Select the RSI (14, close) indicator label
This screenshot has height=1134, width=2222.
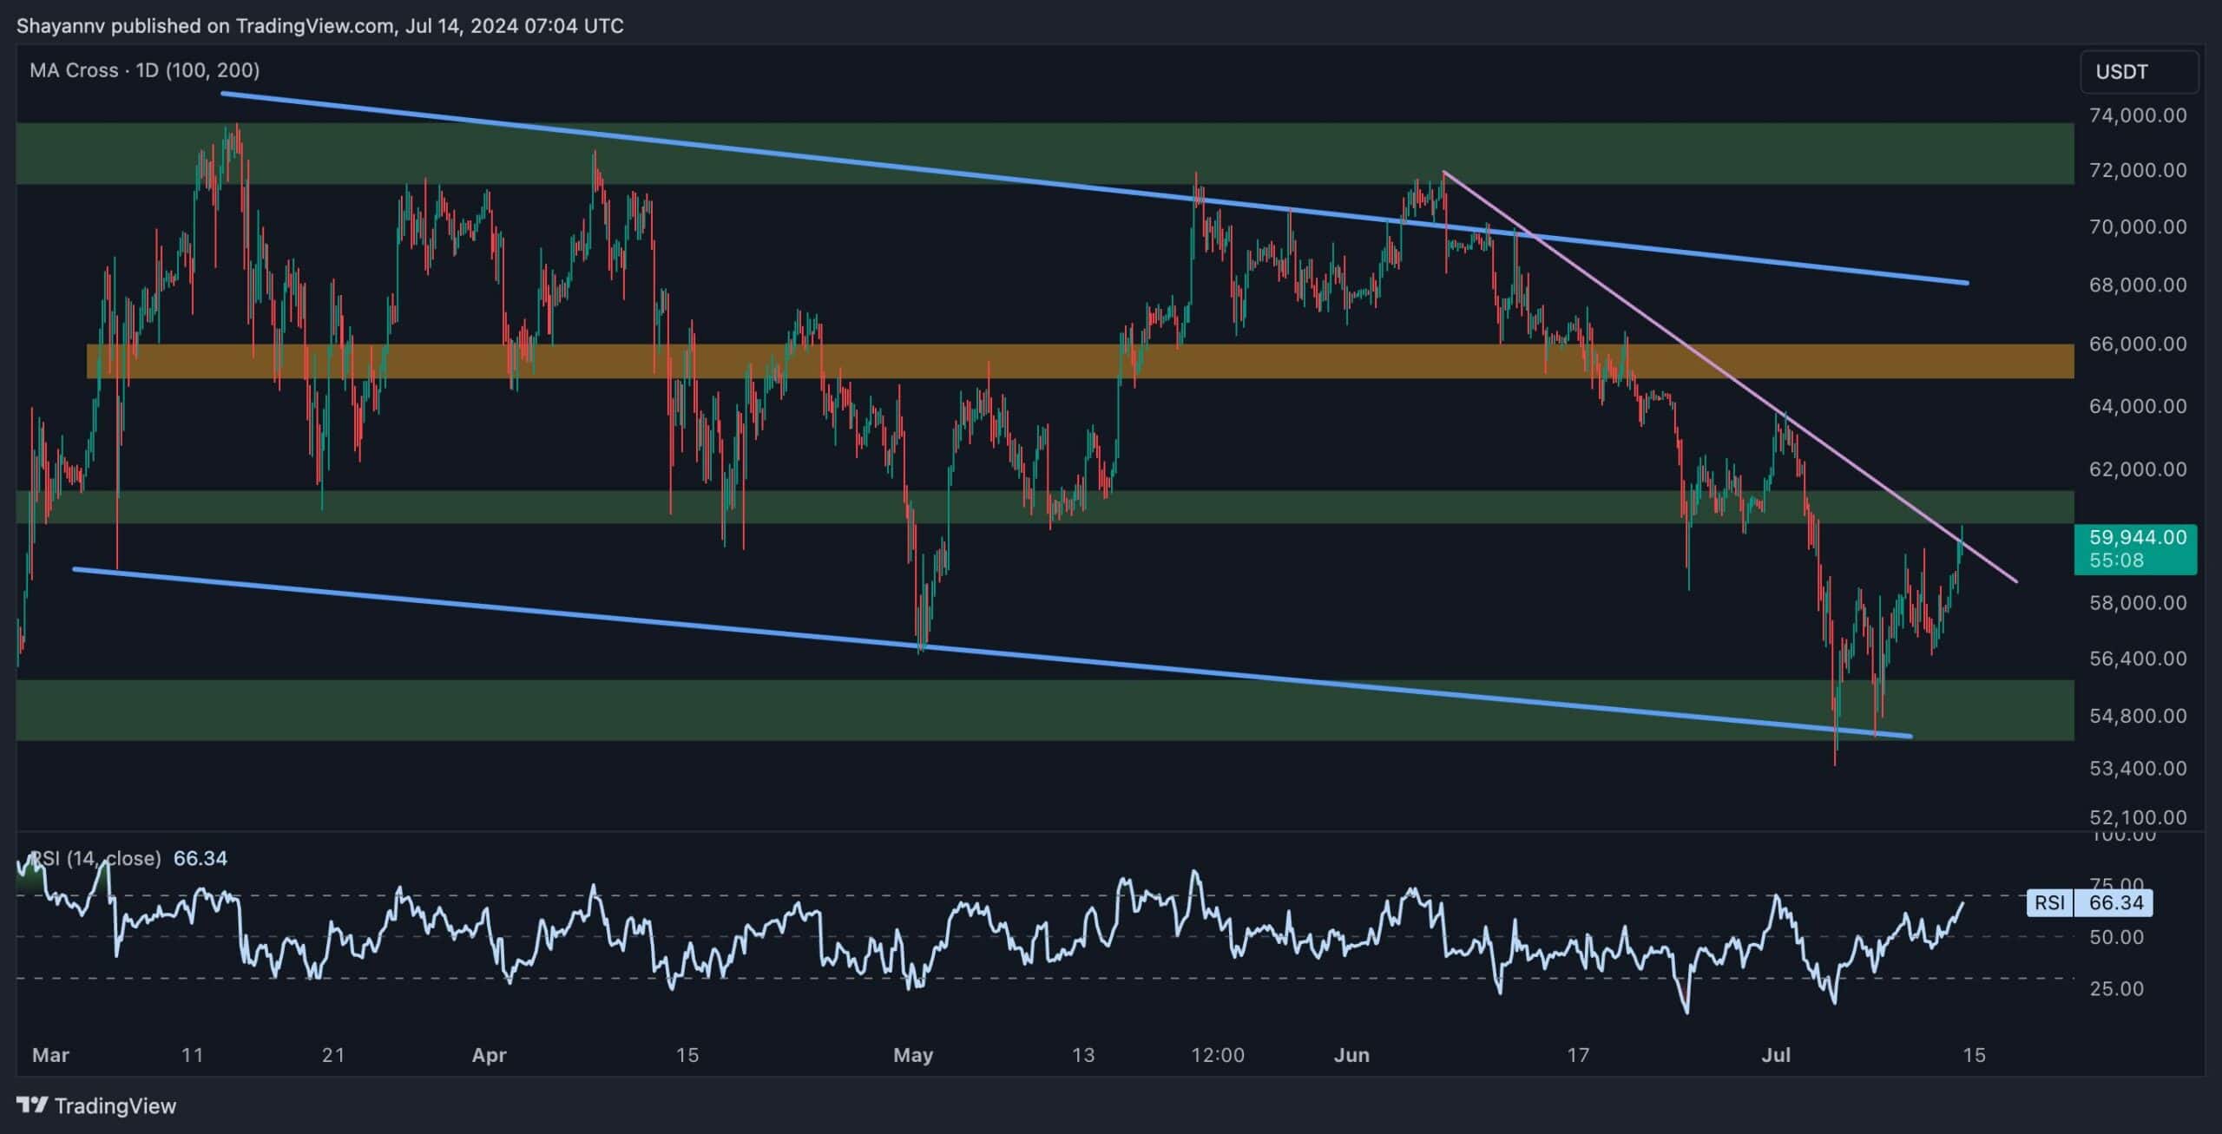tap(95, 858)
